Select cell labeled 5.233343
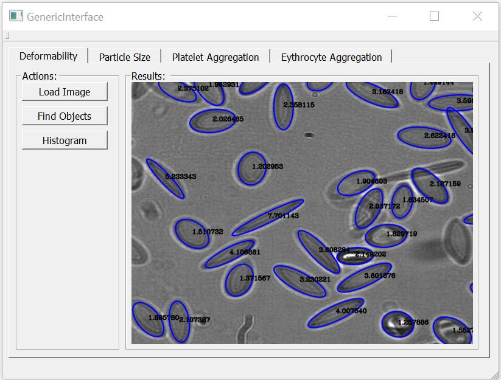The height and width of the screenshot is (380, 501). click(165, 178)
